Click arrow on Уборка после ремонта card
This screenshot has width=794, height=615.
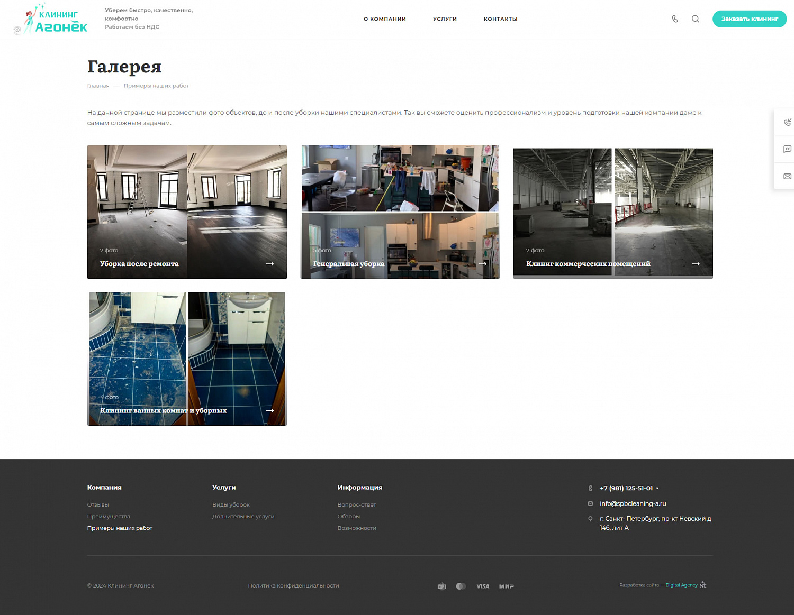pos(270,264)
